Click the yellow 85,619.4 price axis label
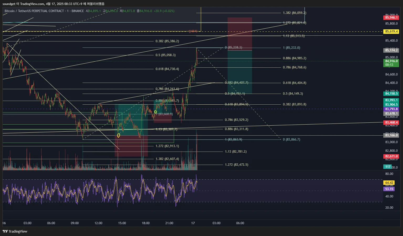403x236 pixels. point(391,31)
